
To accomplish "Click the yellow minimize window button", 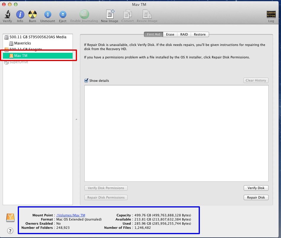I will [10, 4].
